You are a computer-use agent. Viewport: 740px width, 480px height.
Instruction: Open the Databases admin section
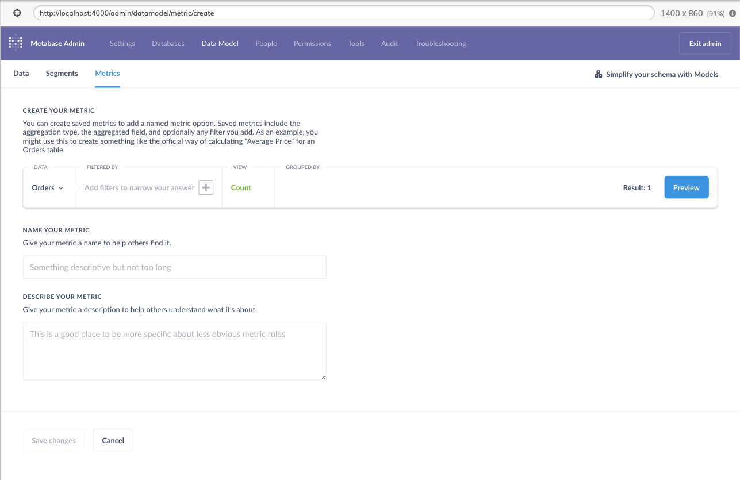pyautogui.click(x=168, y=43)
